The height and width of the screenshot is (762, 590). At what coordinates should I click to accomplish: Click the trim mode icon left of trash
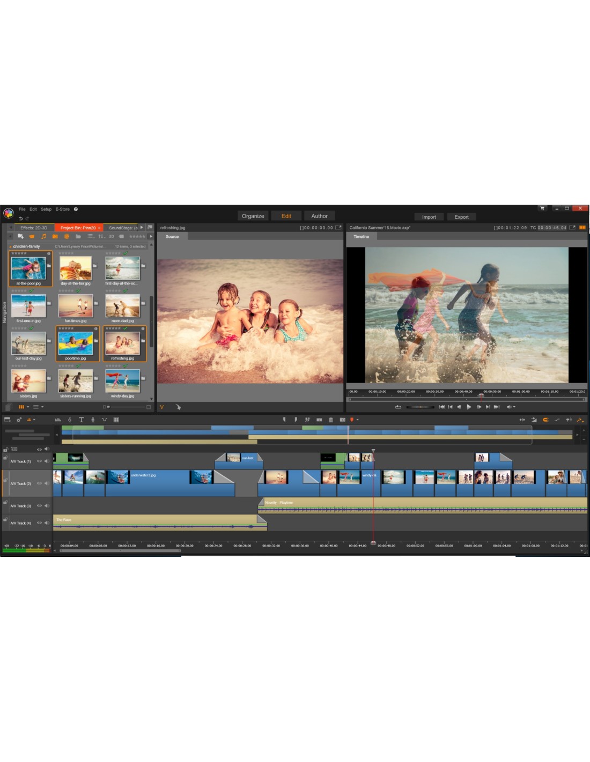coord(319,420)
